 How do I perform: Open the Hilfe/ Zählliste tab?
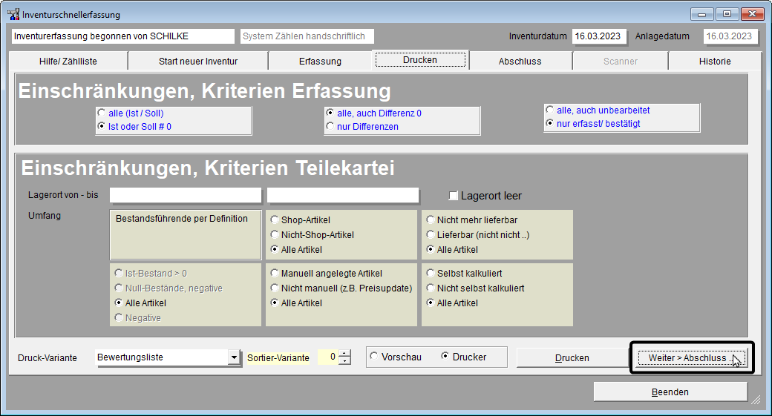pos(68,62)
